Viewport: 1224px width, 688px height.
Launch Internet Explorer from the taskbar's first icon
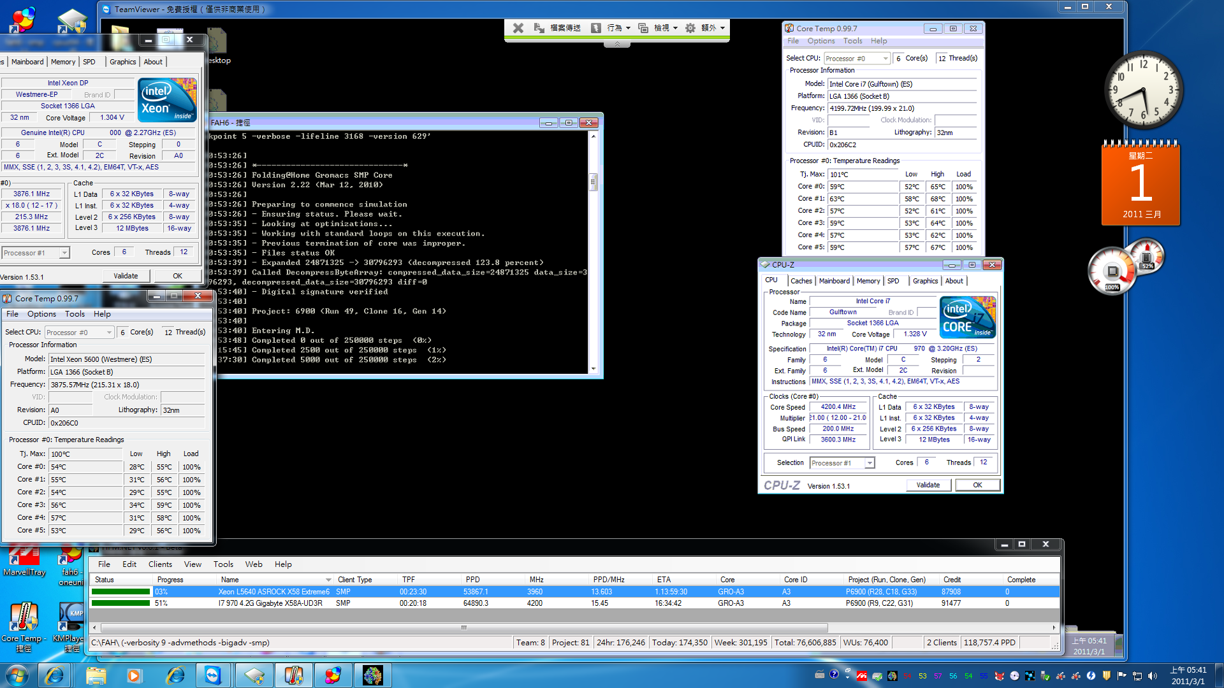pyautogui.click(x=54, y=675)
